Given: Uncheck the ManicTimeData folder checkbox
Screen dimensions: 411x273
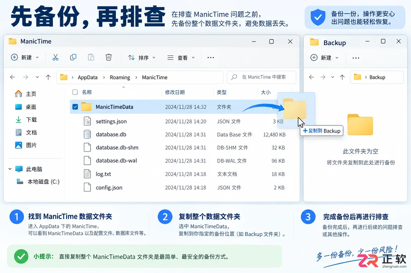Looking at the screenshot, I should 75,107.
